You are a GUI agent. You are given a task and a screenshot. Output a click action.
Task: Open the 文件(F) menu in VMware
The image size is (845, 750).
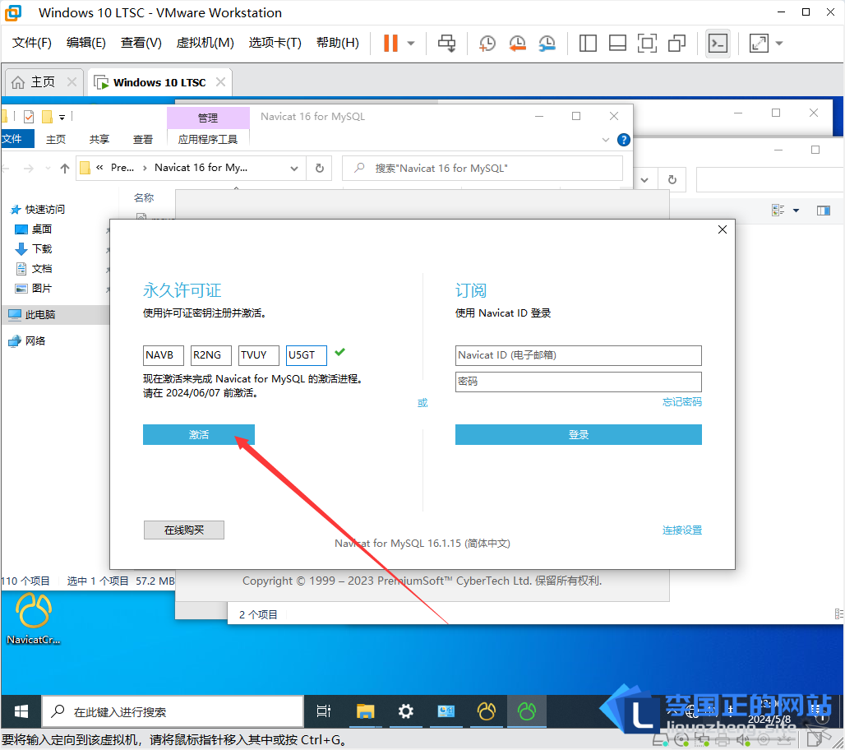[32, 43]
